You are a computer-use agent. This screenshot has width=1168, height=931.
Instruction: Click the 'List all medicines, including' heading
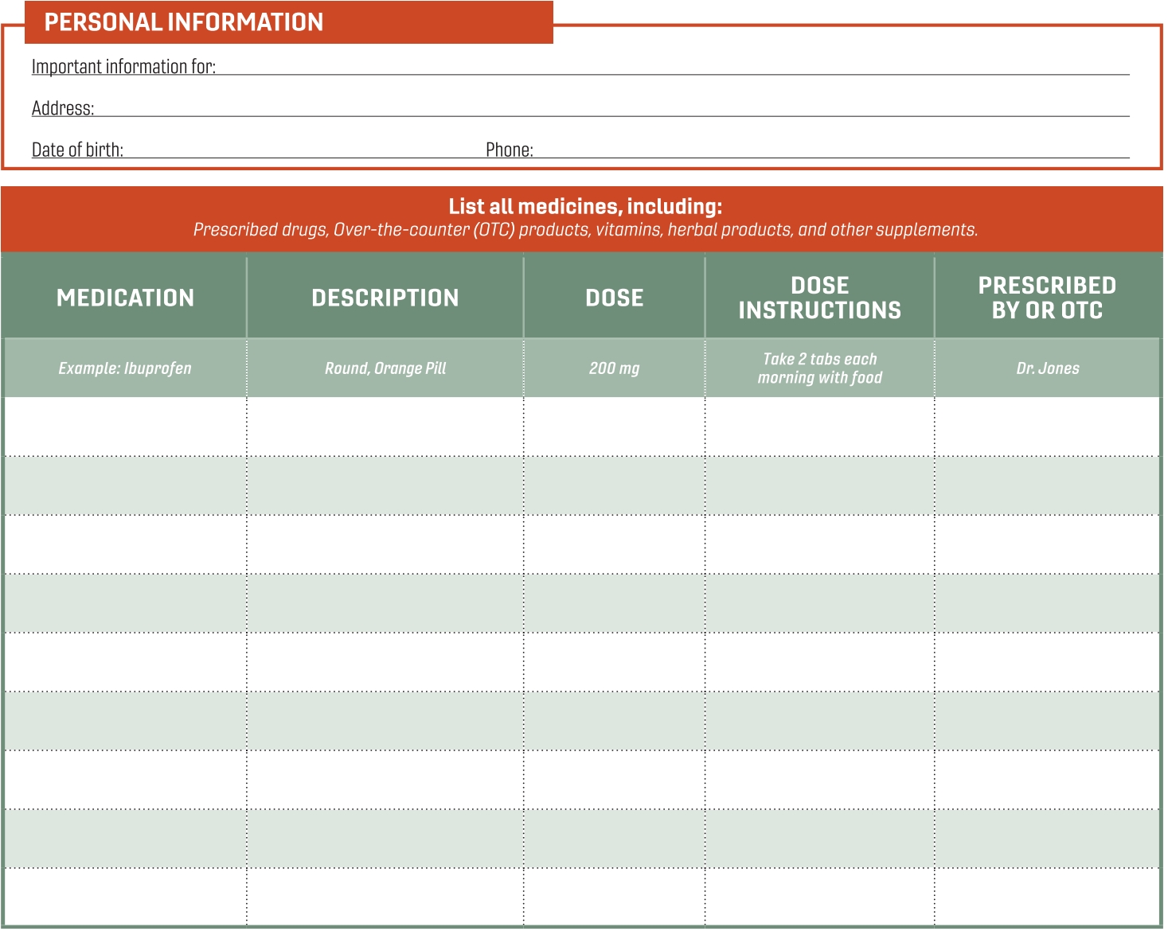[584, 207]
